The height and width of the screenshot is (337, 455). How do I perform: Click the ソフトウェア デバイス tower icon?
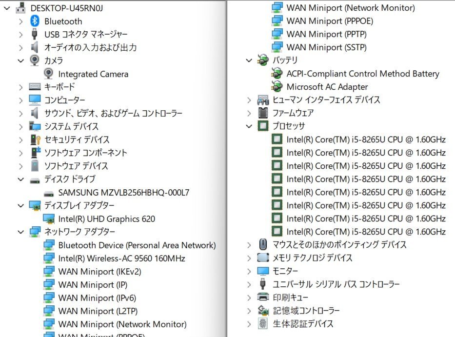(x=35, y=166)
